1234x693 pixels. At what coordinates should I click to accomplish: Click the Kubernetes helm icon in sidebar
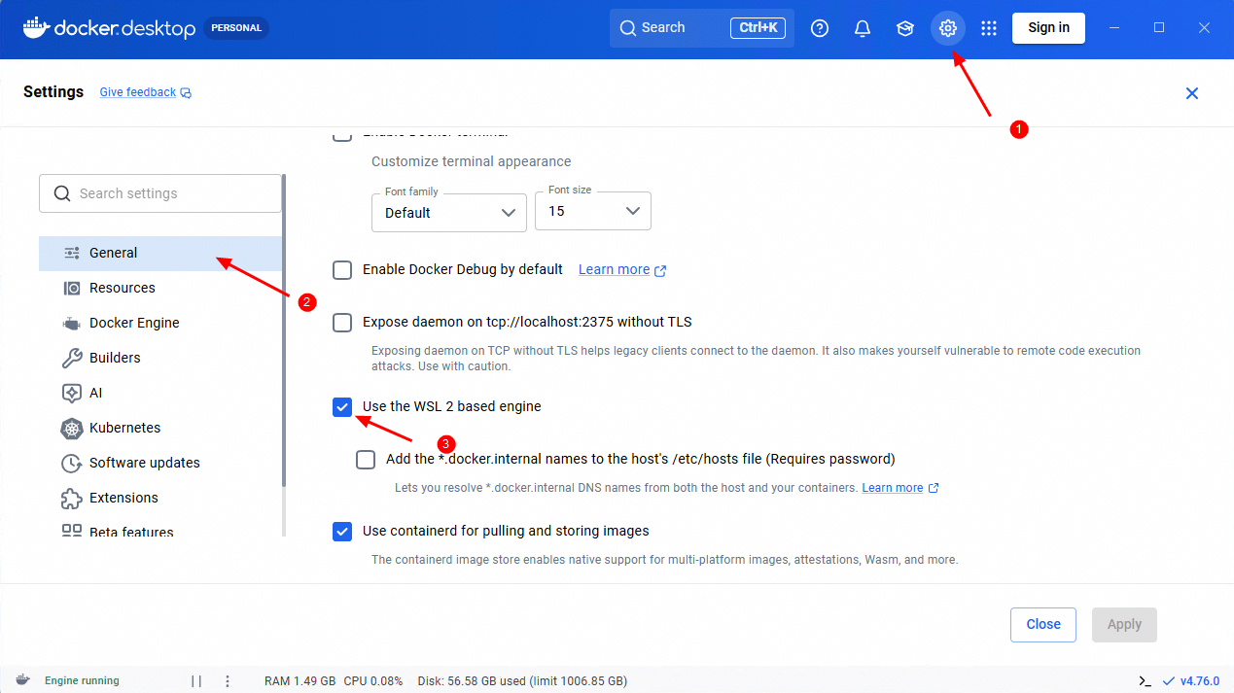pos(72,428)
